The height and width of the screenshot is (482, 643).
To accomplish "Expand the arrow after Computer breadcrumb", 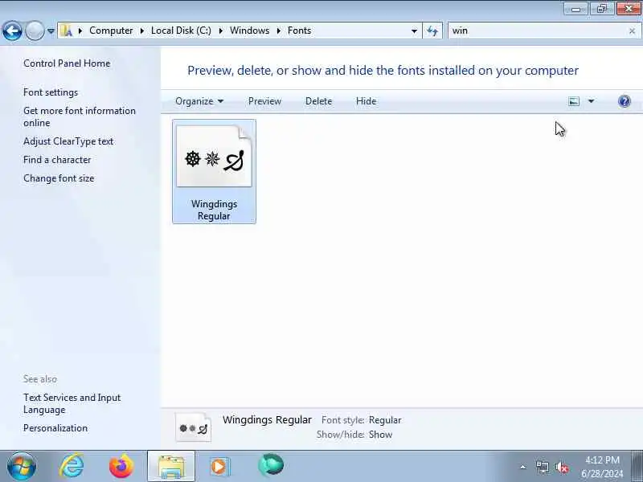I will pyautogui.click(x=142, y=31).
